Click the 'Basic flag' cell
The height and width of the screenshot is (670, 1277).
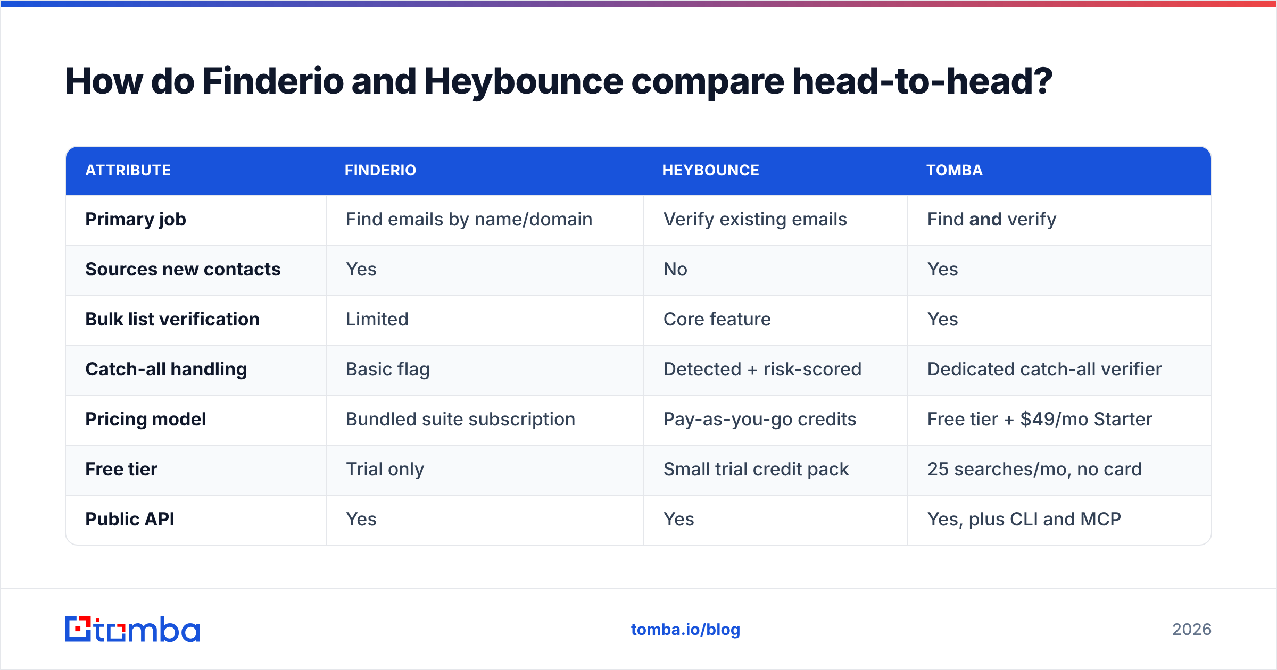point(387,369)
